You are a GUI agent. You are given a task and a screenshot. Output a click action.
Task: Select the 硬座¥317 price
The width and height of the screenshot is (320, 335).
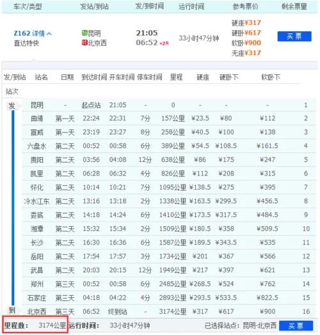(246, 22)
